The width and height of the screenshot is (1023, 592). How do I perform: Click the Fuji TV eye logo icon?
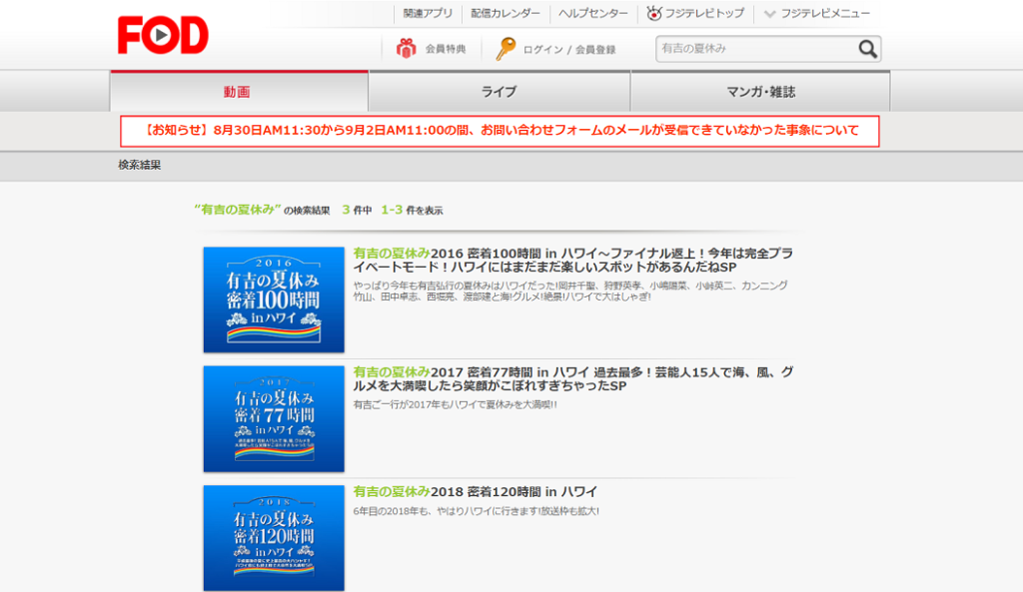coord(654,14)
